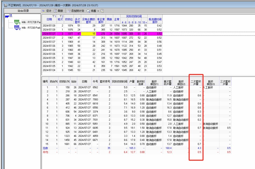
Task: Sort by the 日期 column header in top table
Action: pyautogui.click(x=49, y=19)
